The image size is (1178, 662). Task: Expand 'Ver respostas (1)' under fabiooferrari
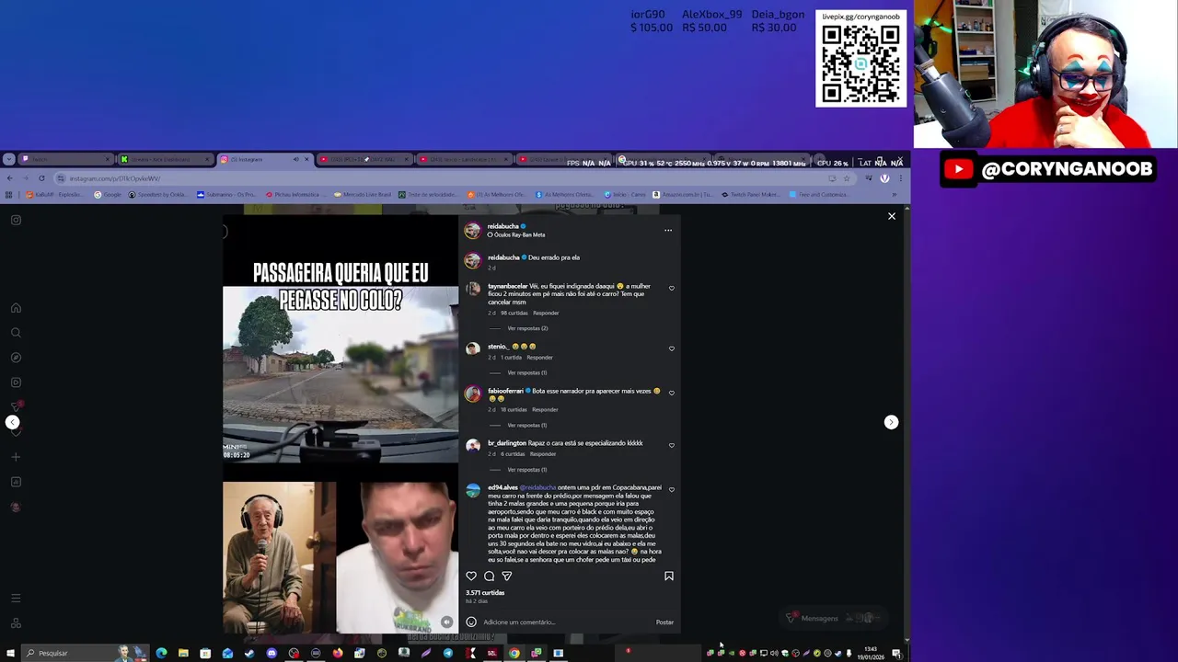coord(527,425)
